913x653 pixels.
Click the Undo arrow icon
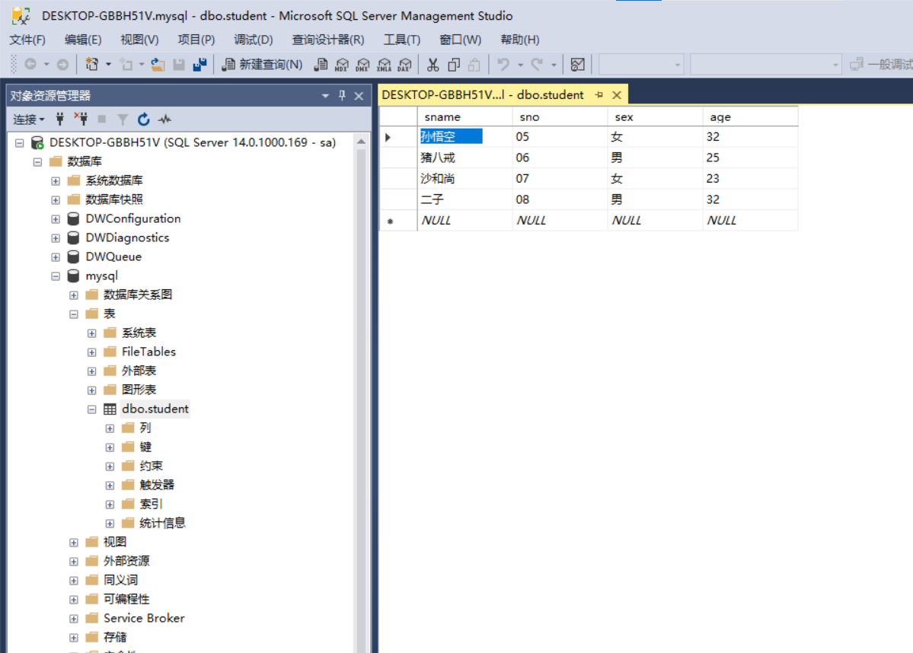(503, 64)
